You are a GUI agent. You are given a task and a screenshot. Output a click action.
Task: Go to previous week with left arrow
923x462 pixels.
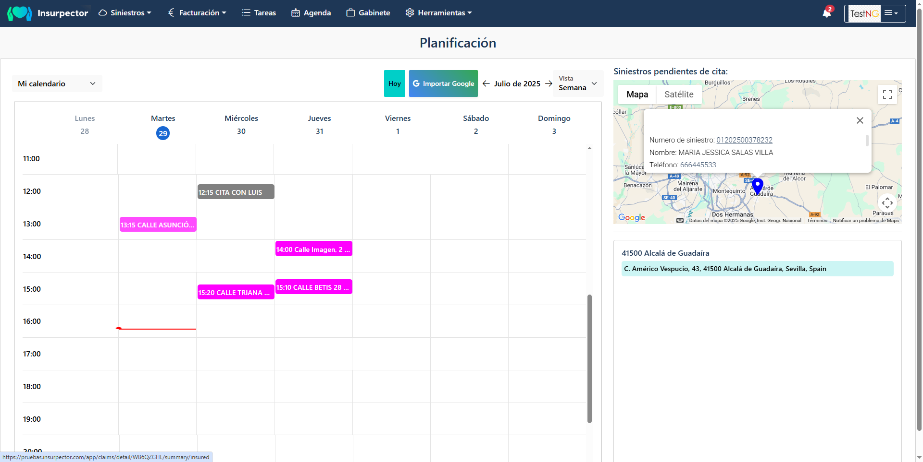click(486, 83)
